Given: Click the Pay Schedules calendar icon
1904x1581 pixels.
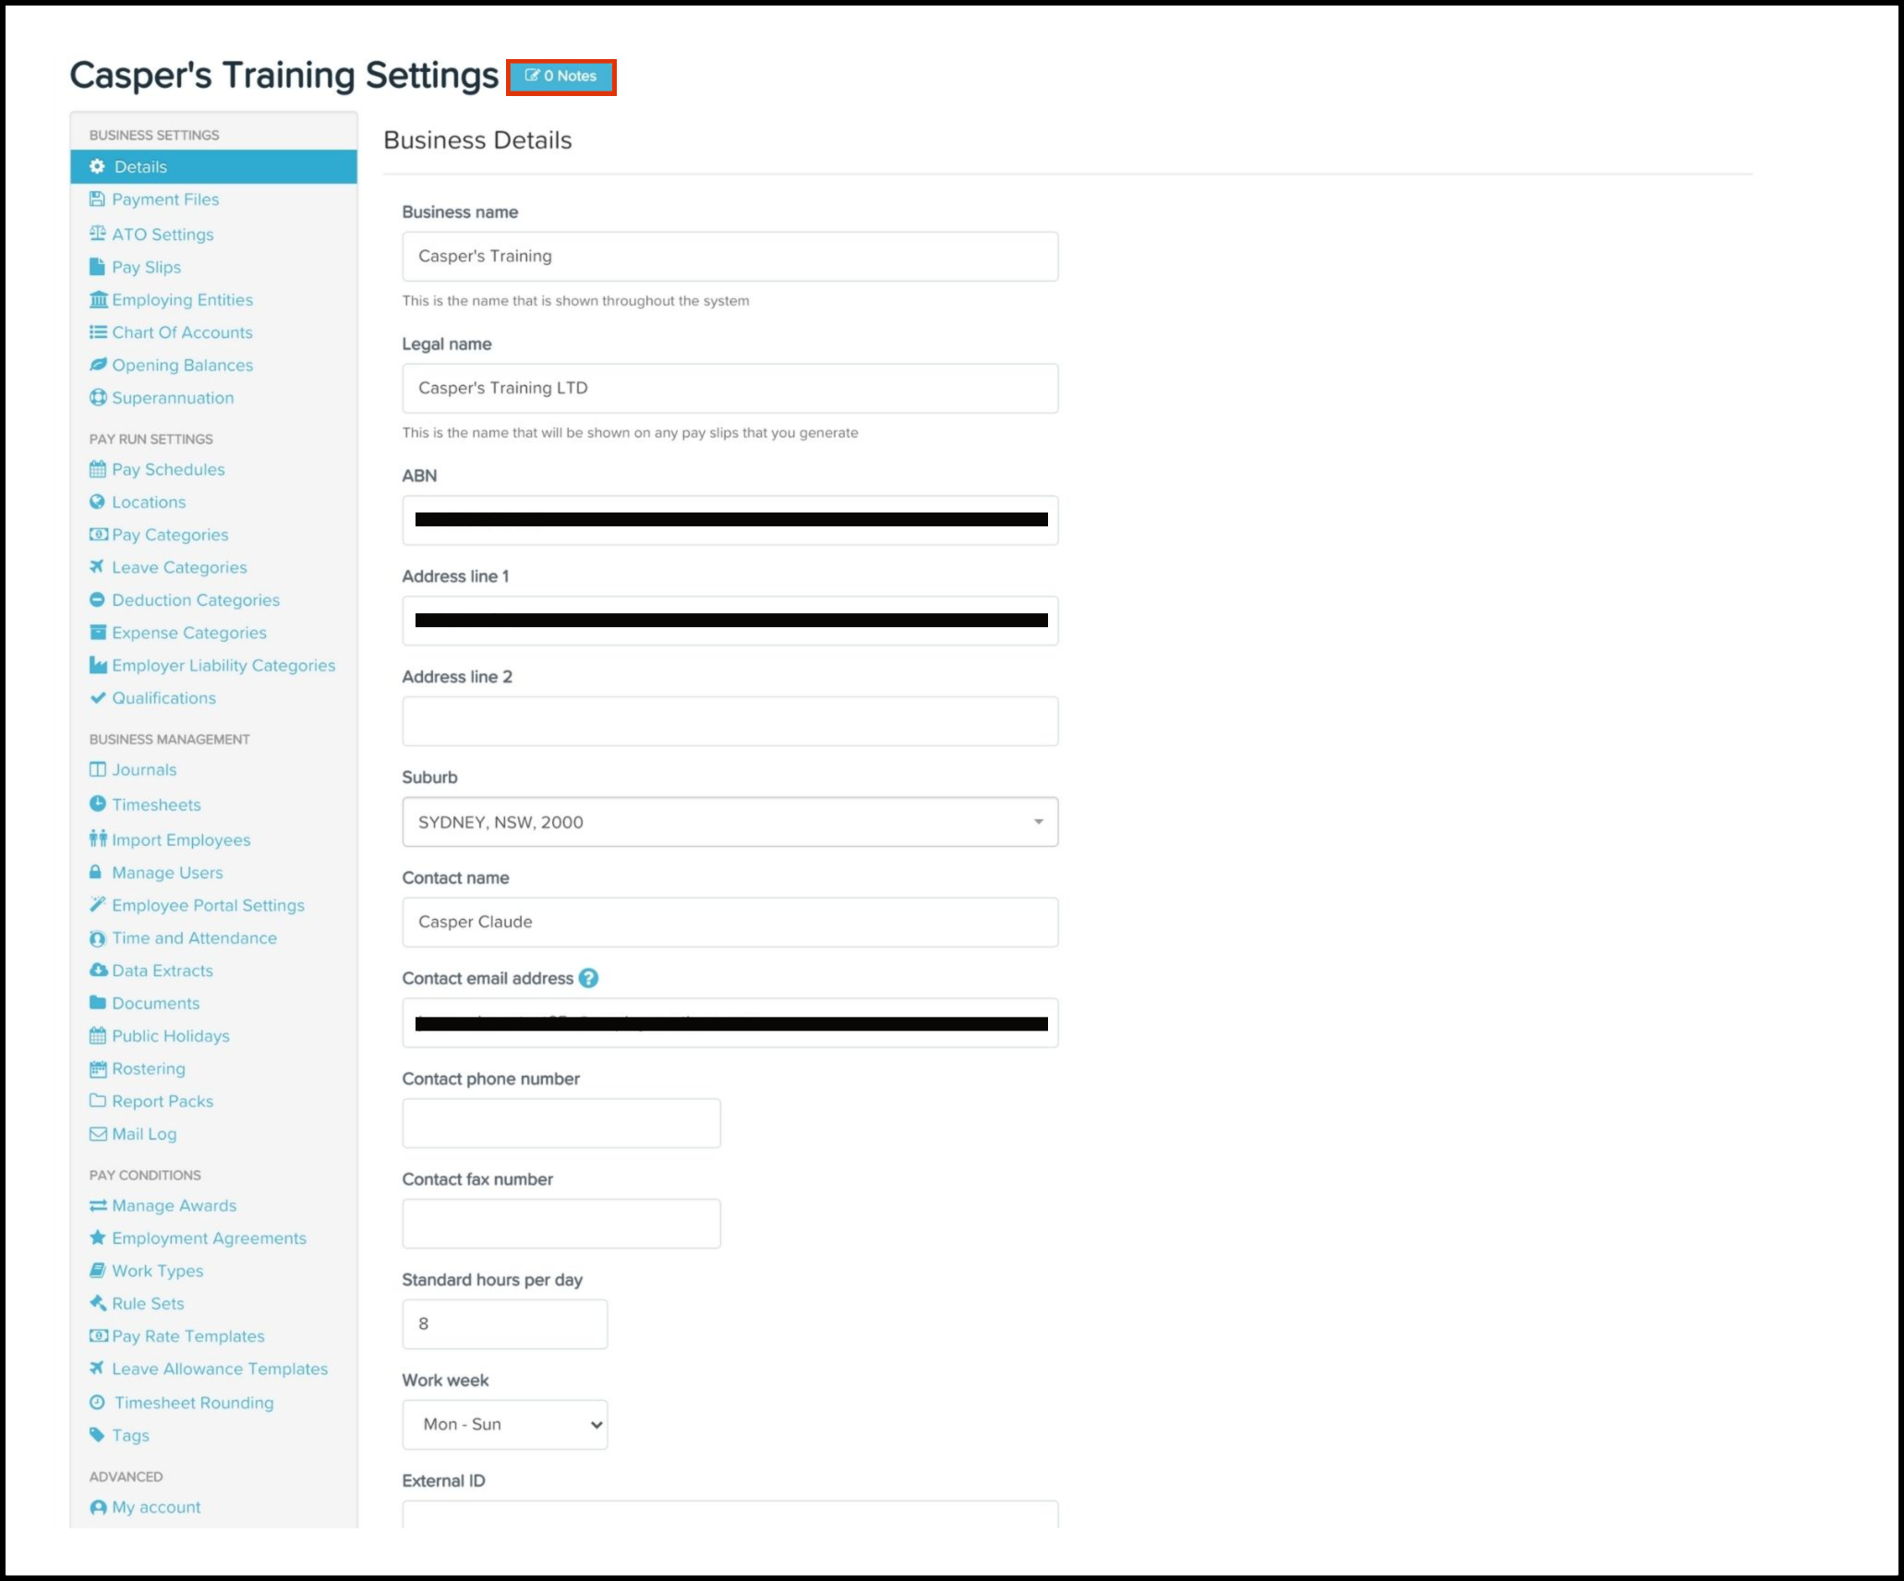Looking at the screenshot, I should click(98, 469).
